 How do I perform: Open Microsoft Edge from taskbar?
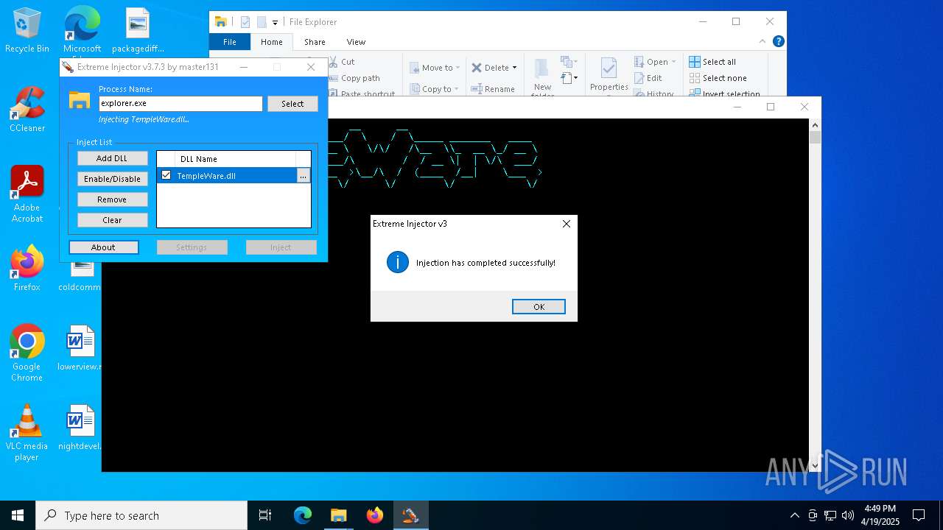coord(303,515)
